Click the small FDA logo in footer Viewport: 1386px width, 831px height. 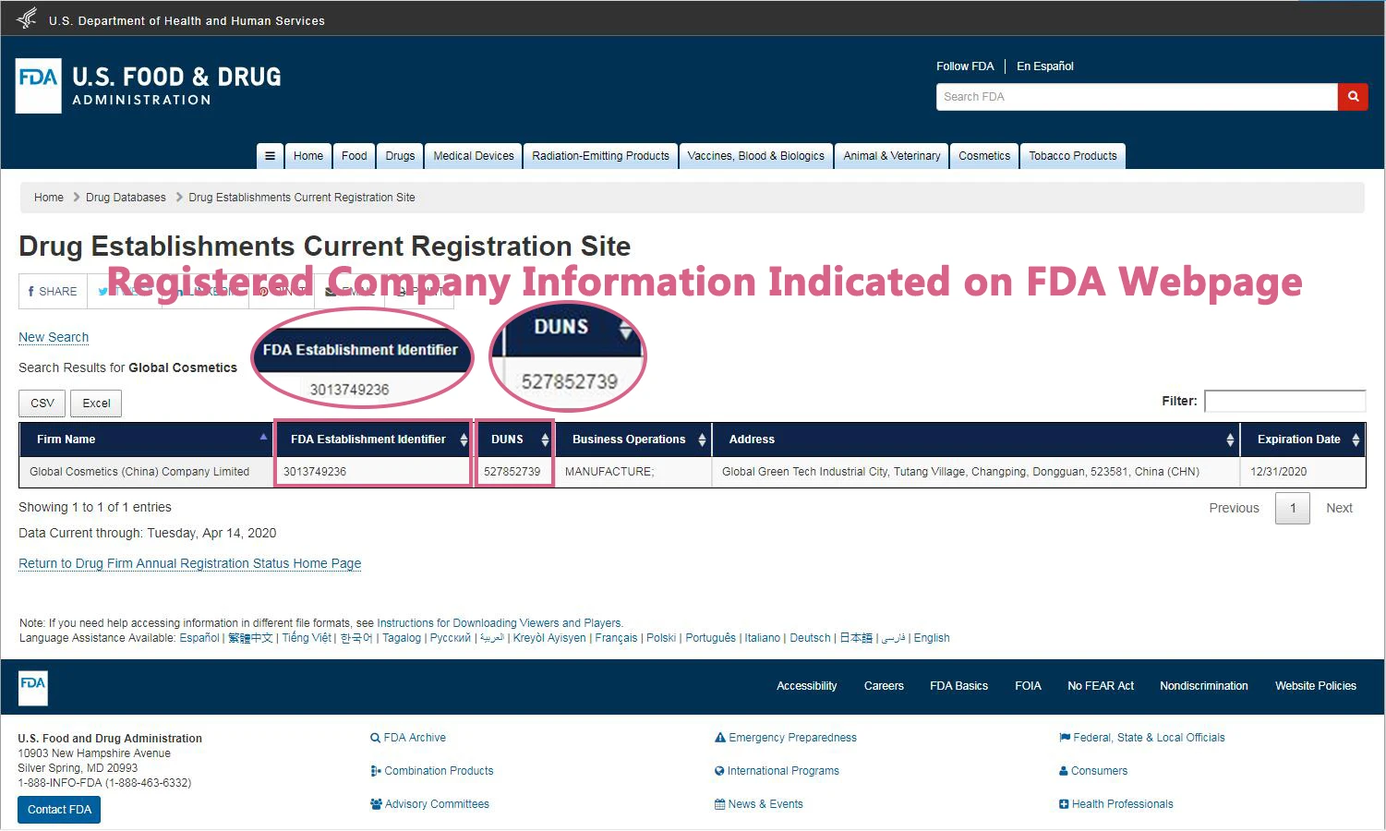tap(33, 687)
